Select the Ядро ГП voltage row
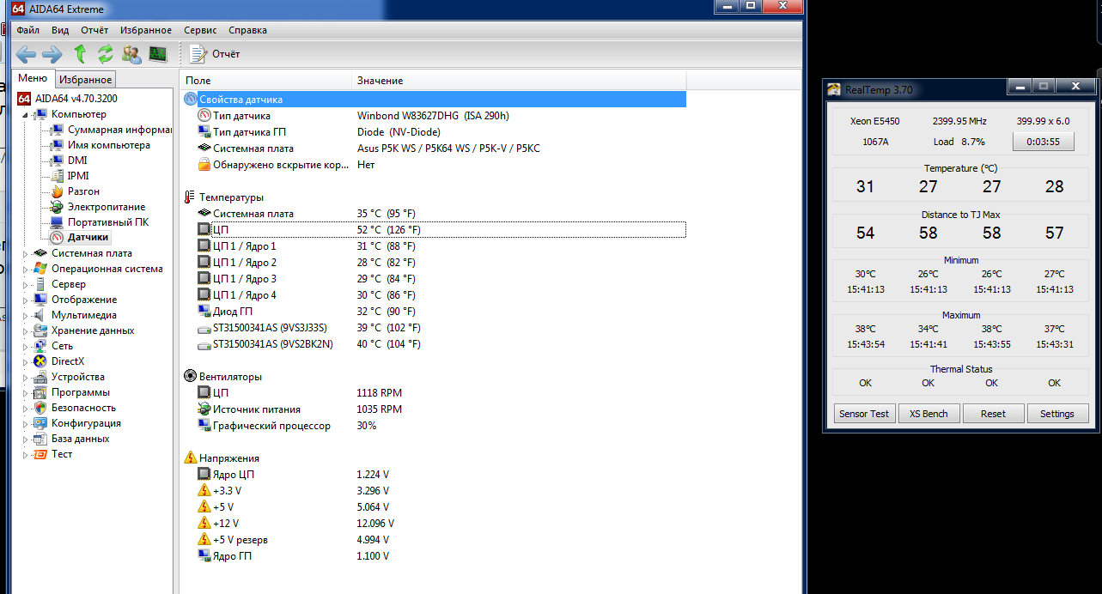The image size is (1102, 594). (x=435, y=556)
